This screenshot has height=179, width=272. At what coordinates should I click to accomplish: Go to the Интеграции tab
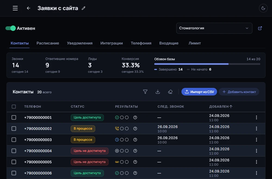pyautogui.click(x=112, y=43)
